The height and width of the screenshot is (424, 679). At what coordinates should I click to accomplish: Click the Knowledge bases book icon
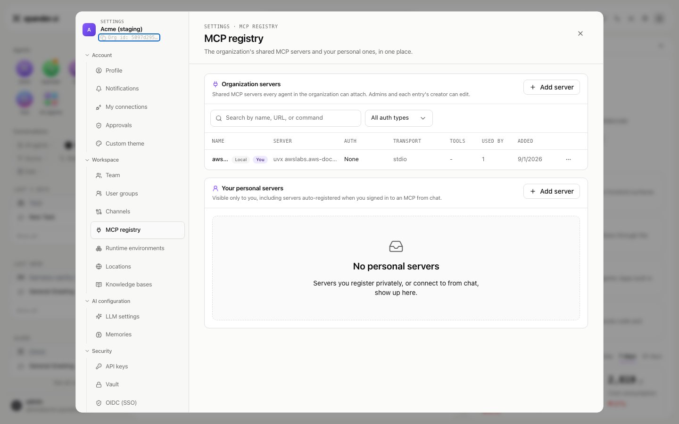click(99, 285)
